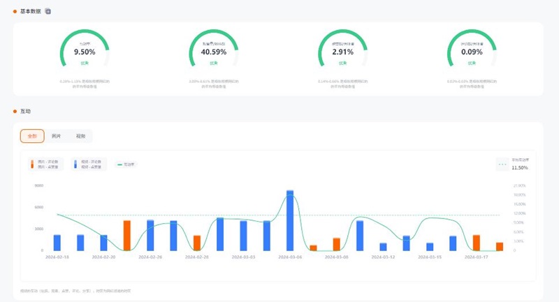Click the orange bar at 2024-03-17

tap(477, 243)
